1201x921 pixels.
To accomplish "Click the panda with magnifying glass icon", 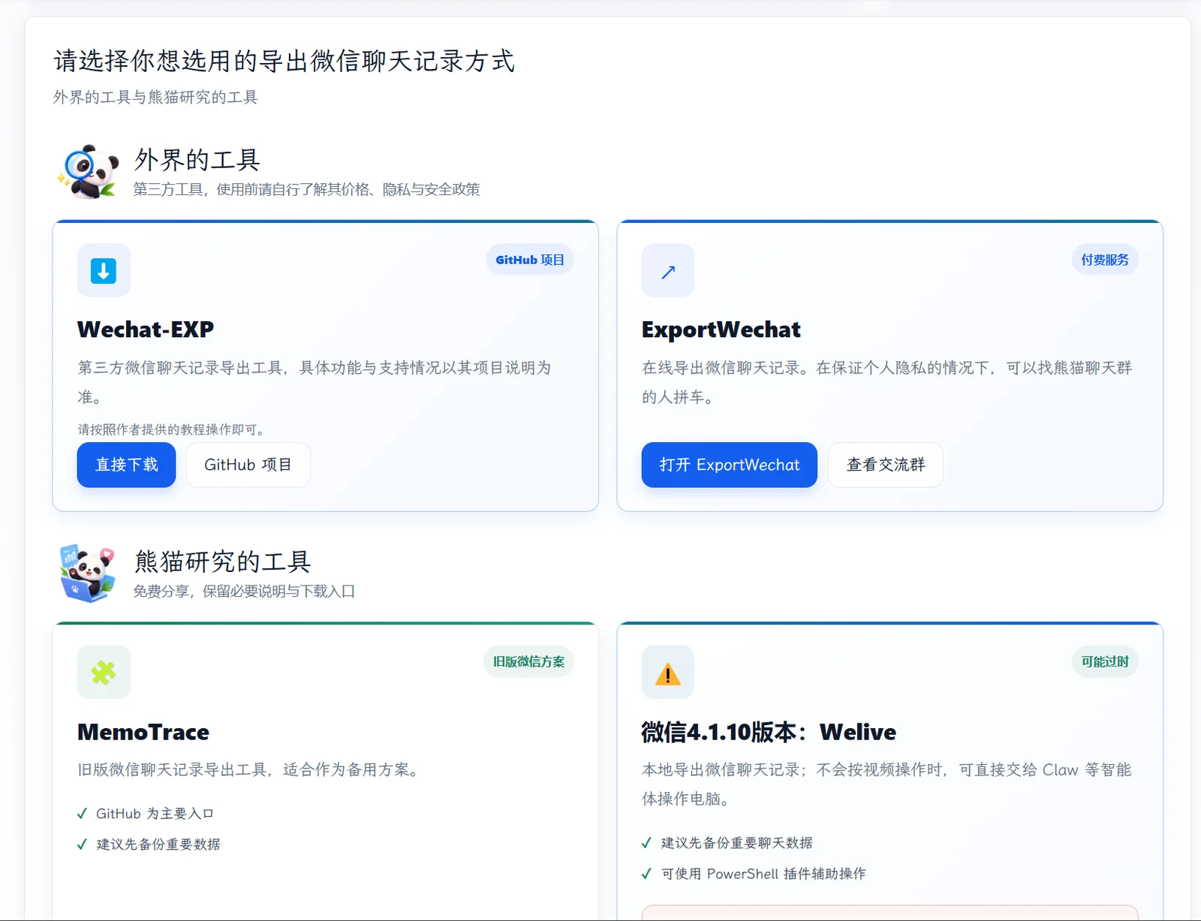I will pos(89,172).
